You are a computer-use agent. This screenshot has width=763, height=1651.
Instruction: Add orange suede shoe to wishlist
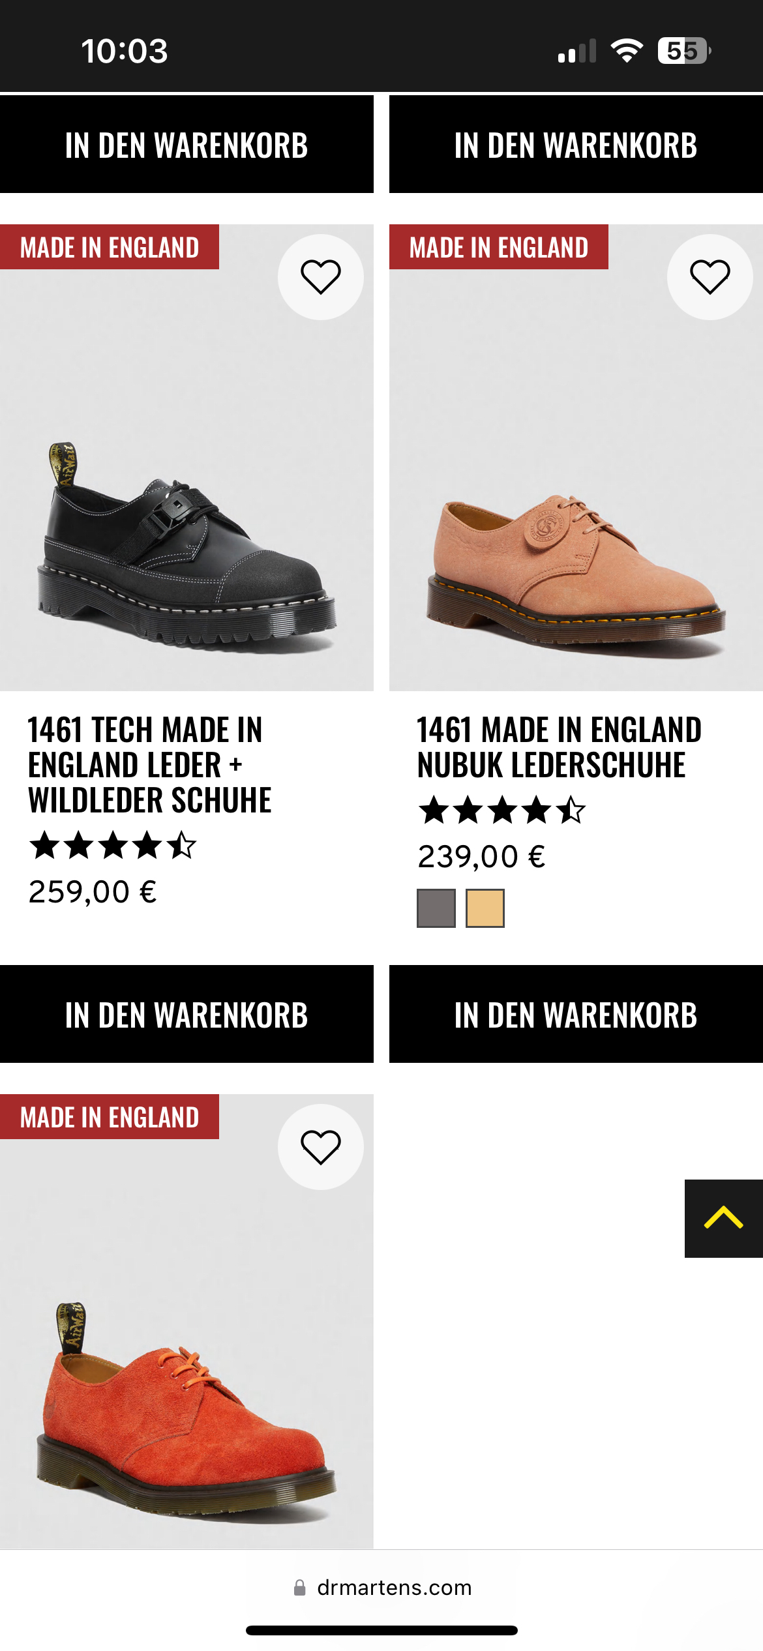coord(320,1147)
